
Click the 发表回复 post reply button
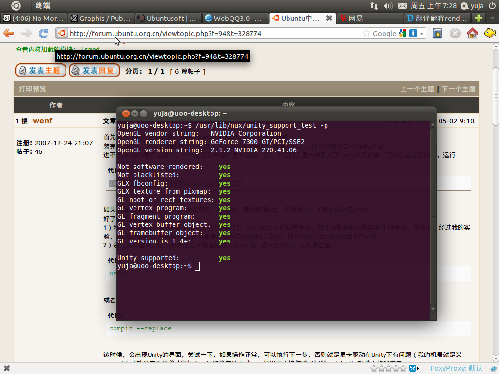click(95, 70)
